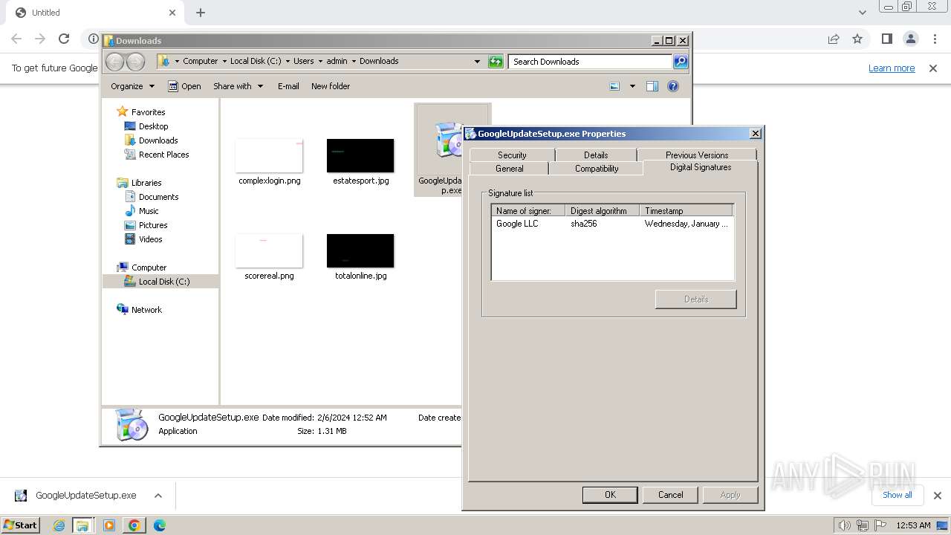Viewport: 951px width, 535px height.
Task: Open the Chrome profile avatar
Action: tap(910, 39)
